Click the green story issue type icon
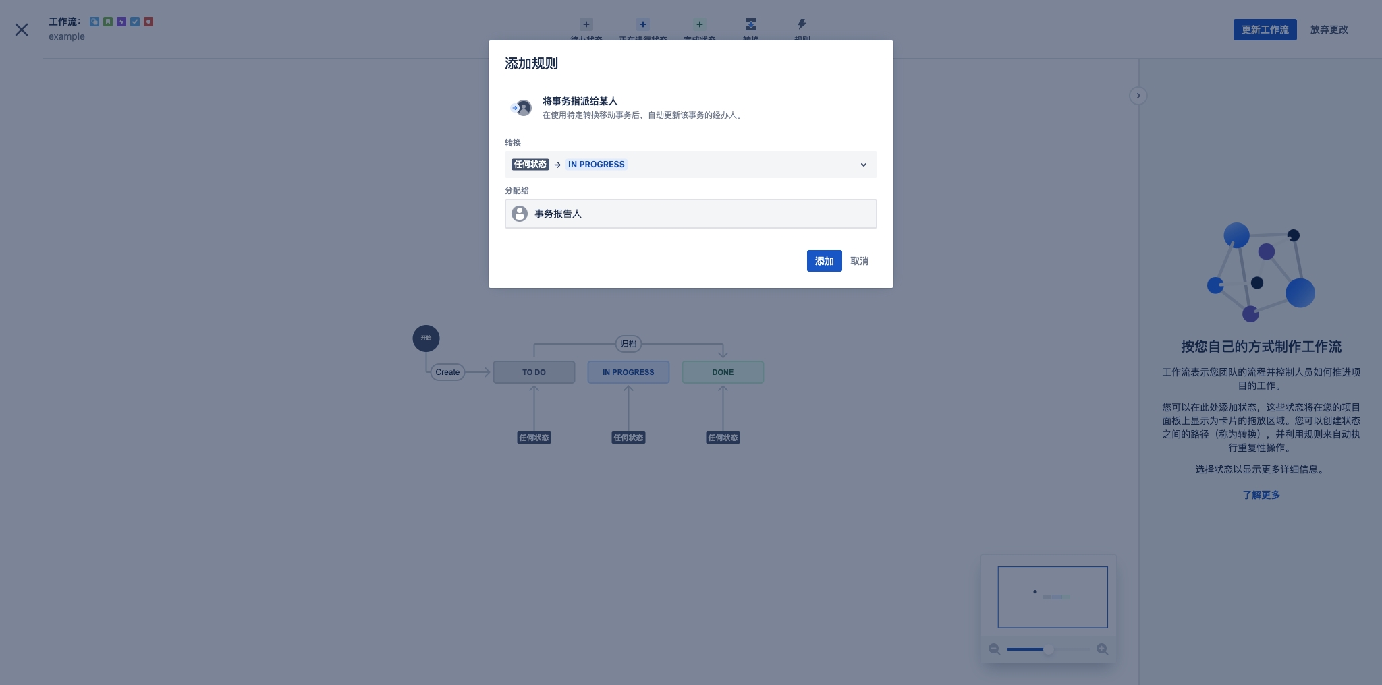The height and width of the screenshot is (685, 1382). coord(108,22)
